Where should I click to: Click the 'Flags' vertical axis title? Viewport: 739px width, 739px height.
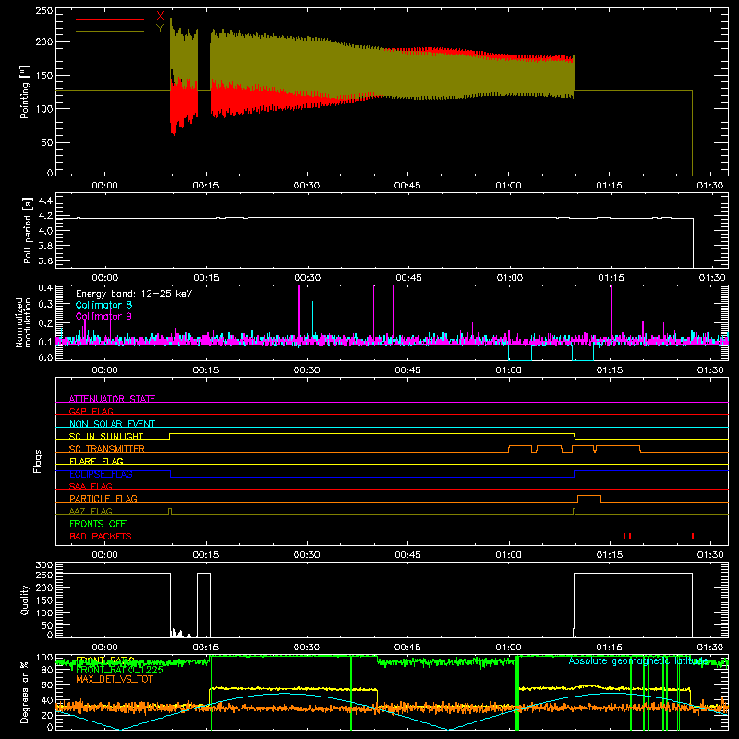38,461
